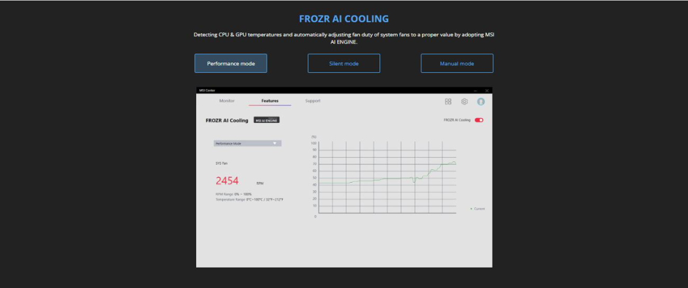Click the green fan duty curve on the chart

click(x=386, y=179)
